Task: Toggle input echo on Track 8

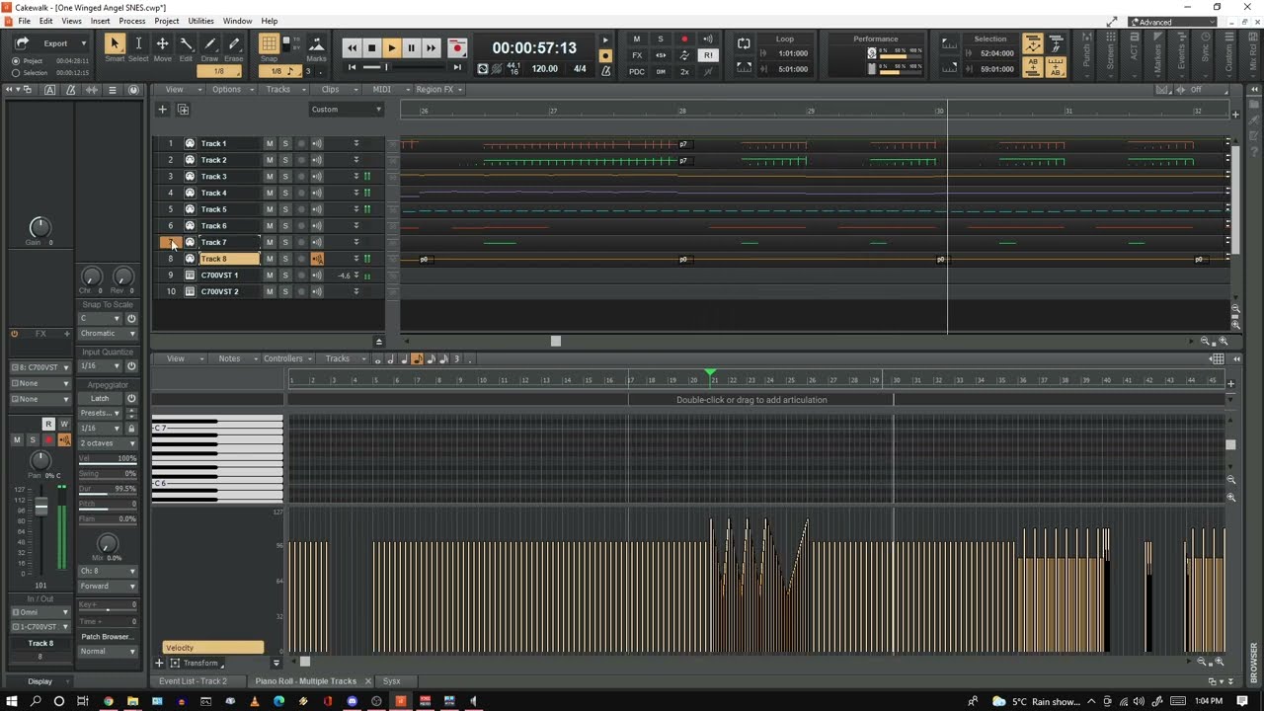Action: click(317, 259)
